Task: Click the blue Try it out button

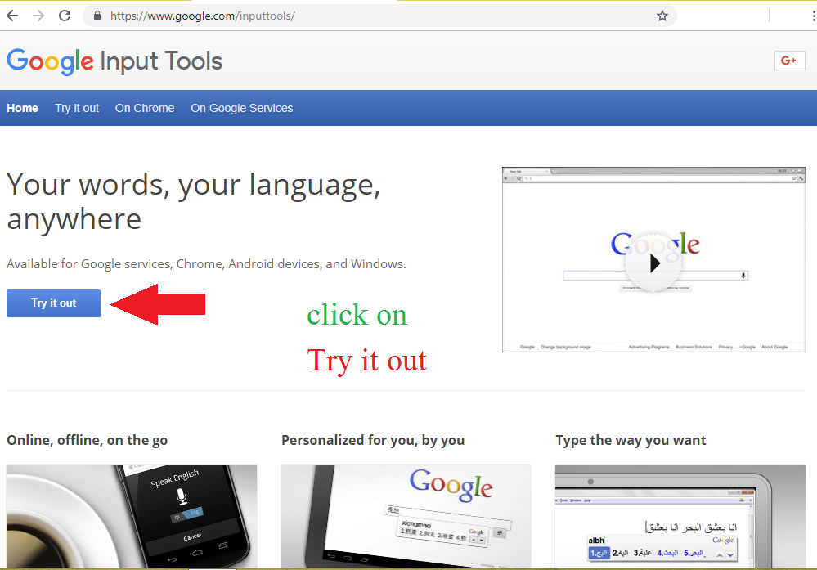Action: 54,303
